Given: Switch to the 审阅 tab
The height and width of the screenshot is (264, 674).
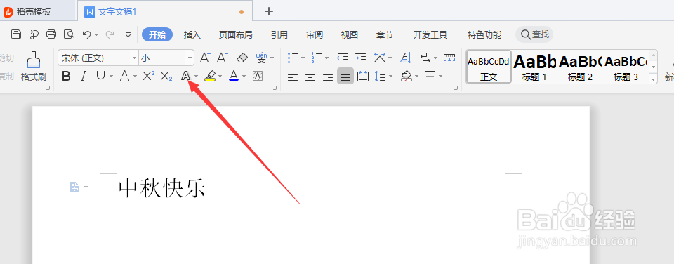Looking at the screenshot, I should pos(315,35).
